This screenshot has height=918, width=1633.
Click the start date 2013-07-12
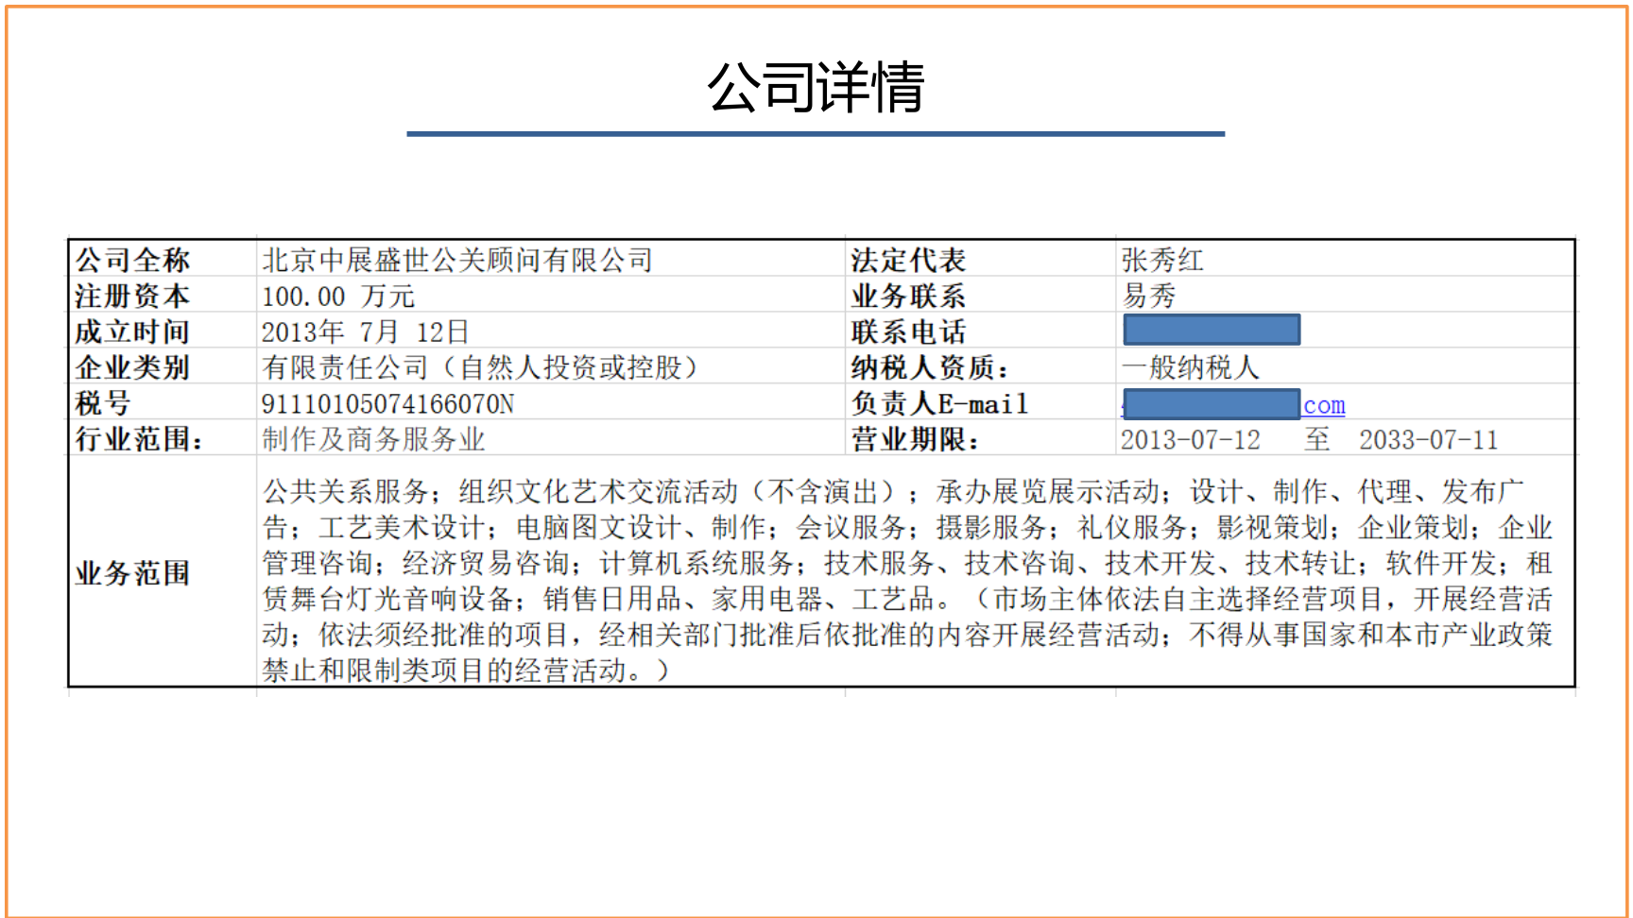tap(1191, 440)
